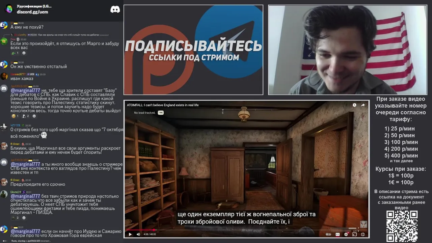Screen dimensions: 432x243
Task: Play the ATOMFALL video
Action: point(130,234)
